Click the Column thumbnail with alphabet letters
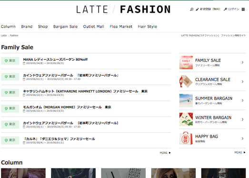This screenshot has height=178, width=249. click(123, 173)
